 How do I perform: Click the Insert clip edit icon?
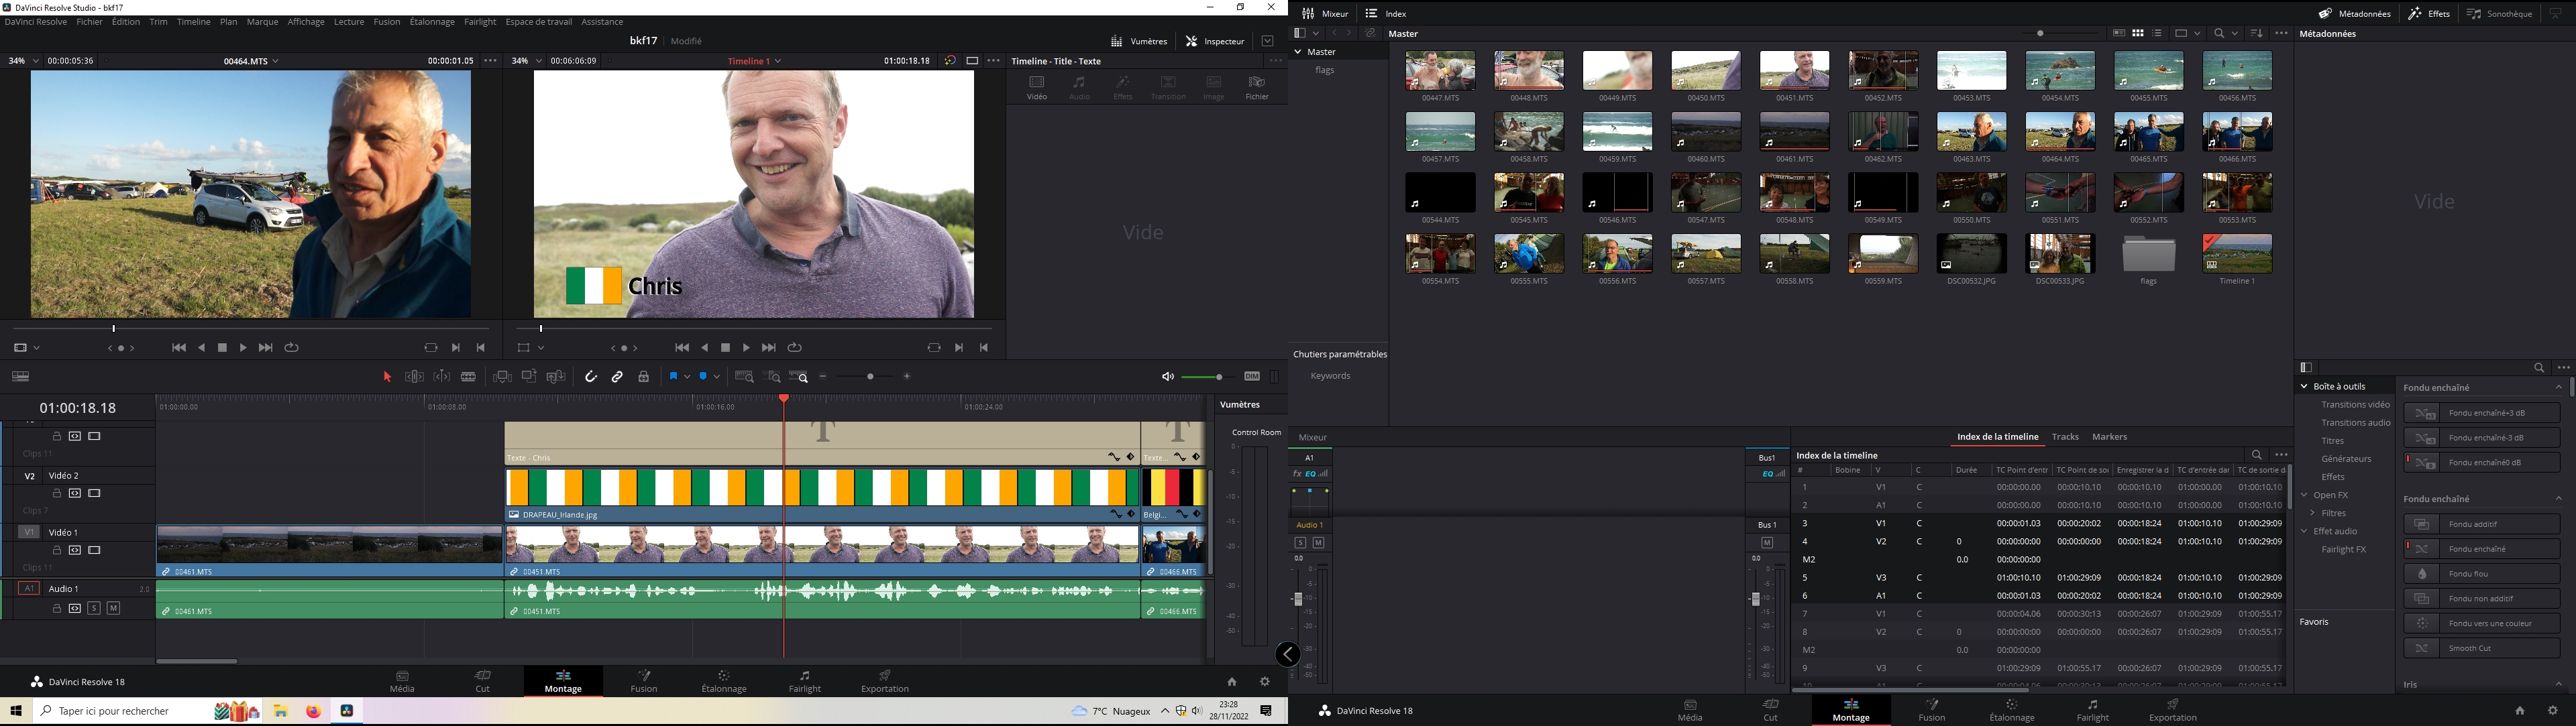tap(502, 377)
